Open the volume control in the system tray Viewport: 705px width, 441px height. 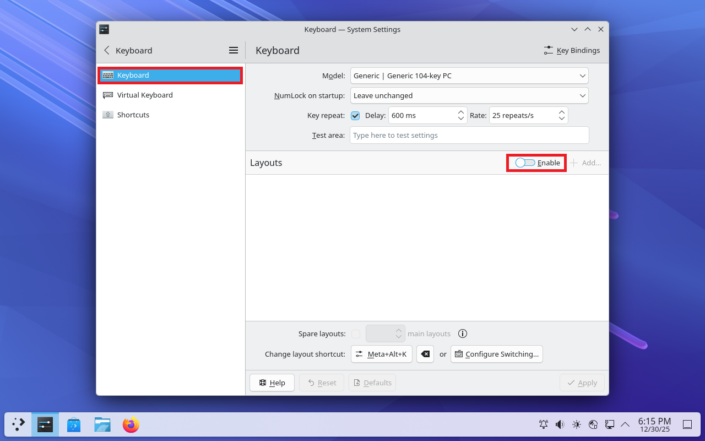pos(560,424)
